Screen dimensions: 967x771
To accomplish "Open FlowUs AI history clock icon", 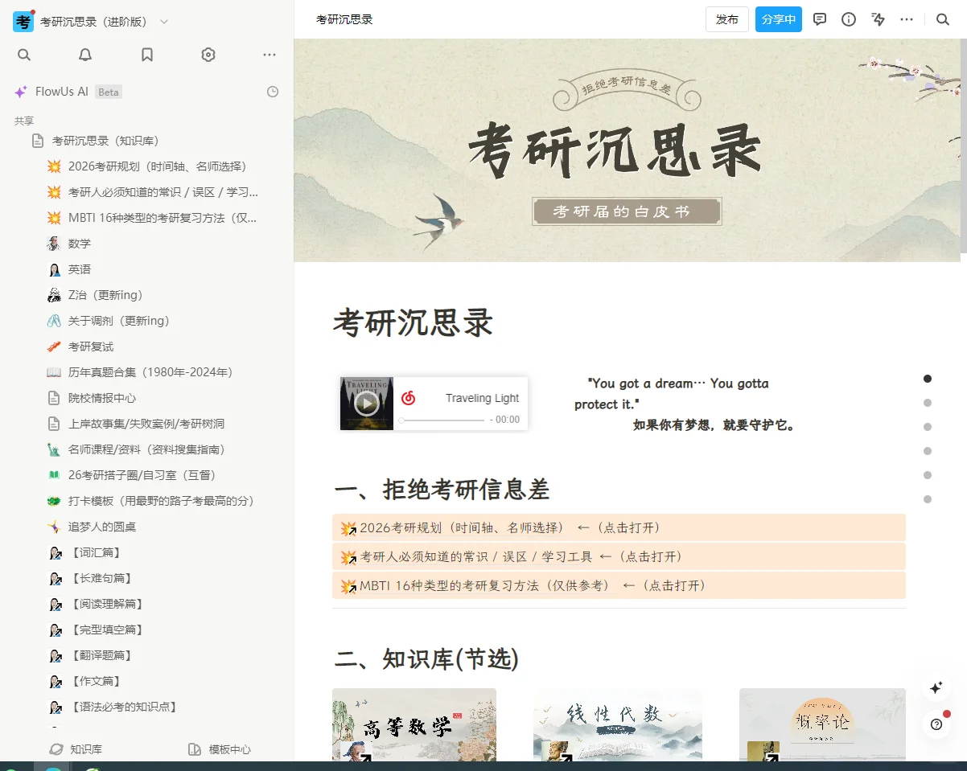I will click(273, 92).
